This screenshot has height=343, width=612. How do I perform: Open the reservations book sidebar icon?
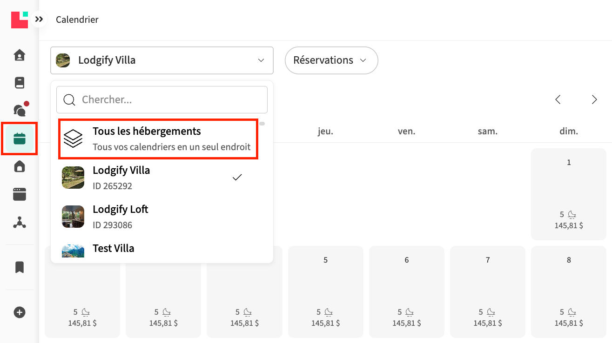point(20,83)
